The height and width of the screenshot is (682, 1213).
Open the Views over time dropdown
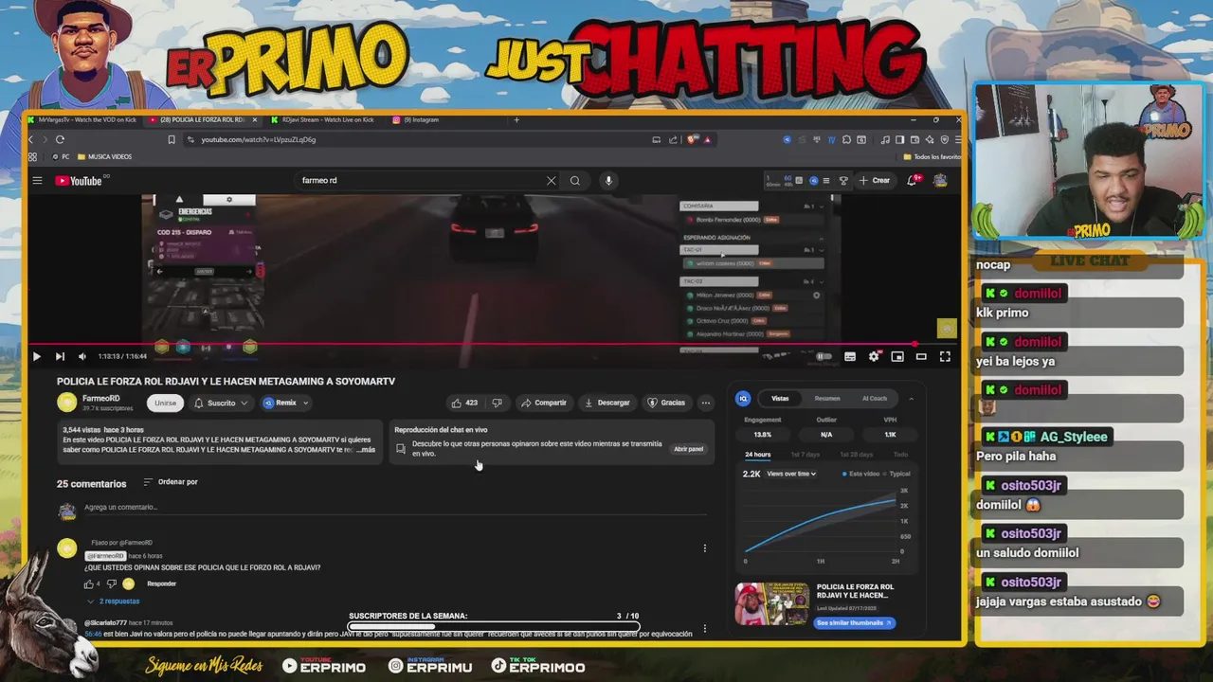tap(792, 474)
